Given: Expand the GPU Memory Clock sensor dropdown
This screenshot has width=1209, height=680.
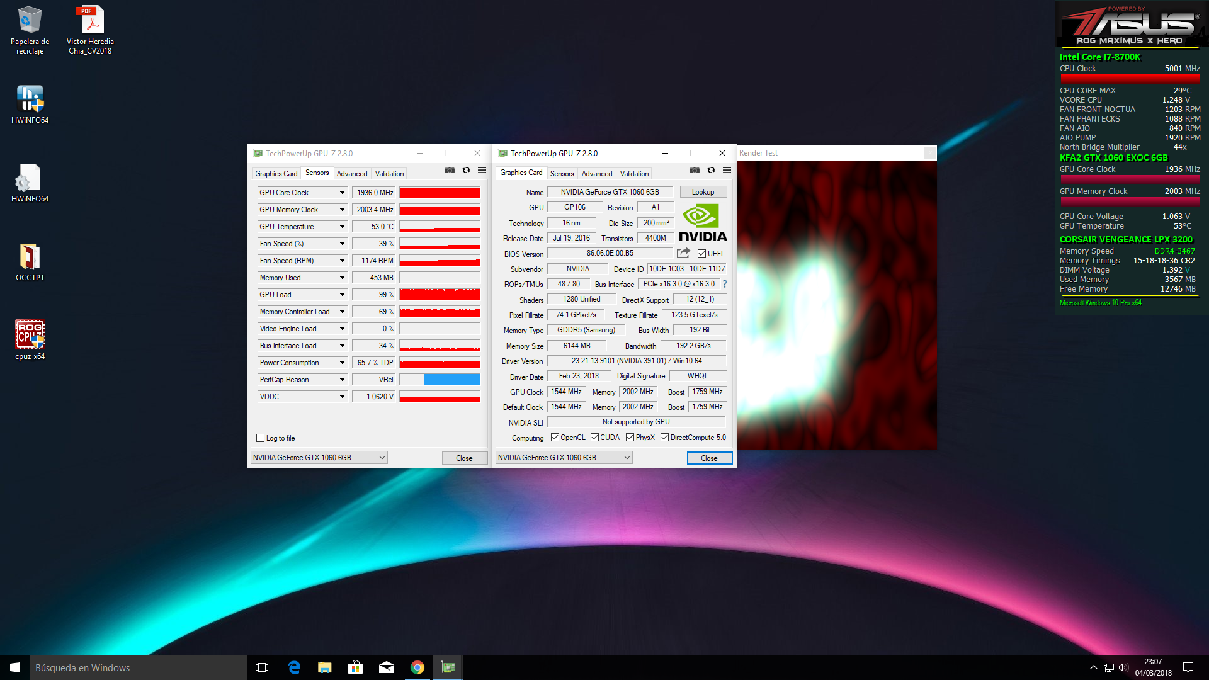Looking at the screenshot, I should [342, 210].
